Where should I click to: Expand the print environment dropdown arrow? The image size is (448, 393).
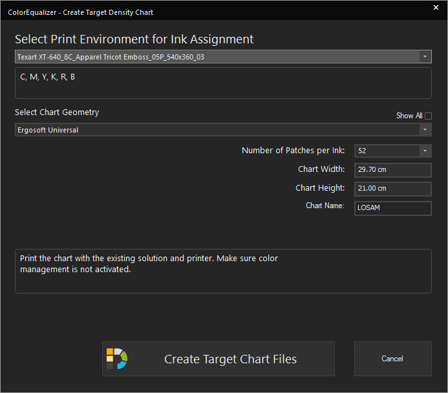[425, 56]
